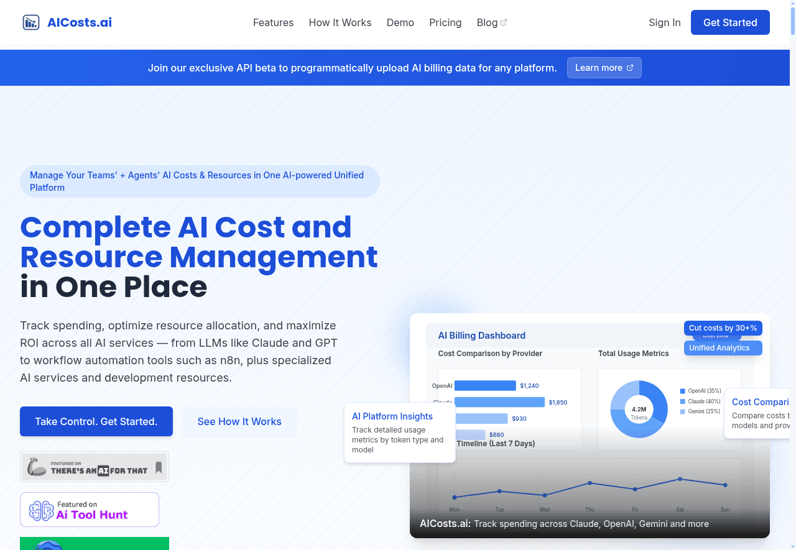Click the AI Platform Insights tooltip card

(399, 432)
